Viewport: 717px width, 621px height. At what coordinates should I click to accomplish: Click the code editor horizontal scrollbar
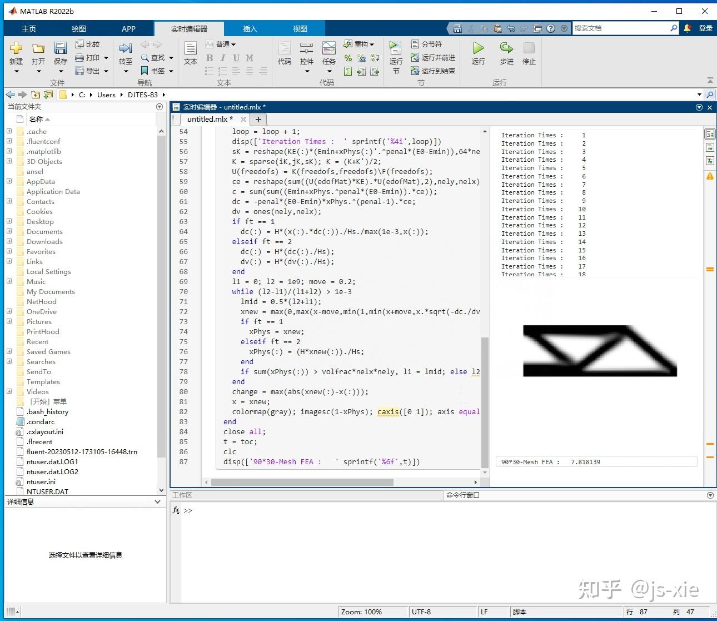click(x=302, y=482)
